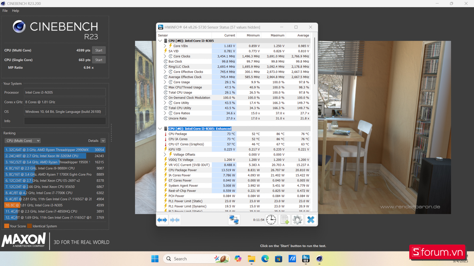Open the CPU (Multi Core) ranking dropdown

[23, 141]
